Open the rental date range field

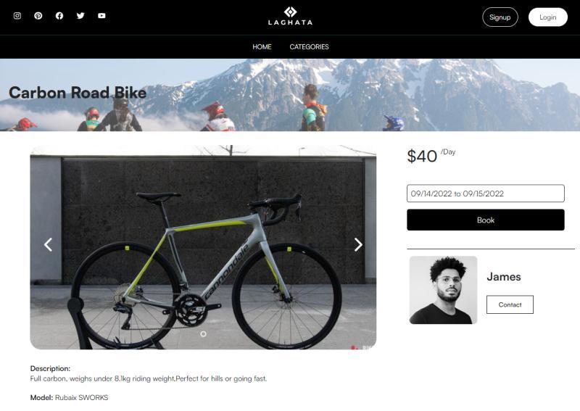click(485, 194)
